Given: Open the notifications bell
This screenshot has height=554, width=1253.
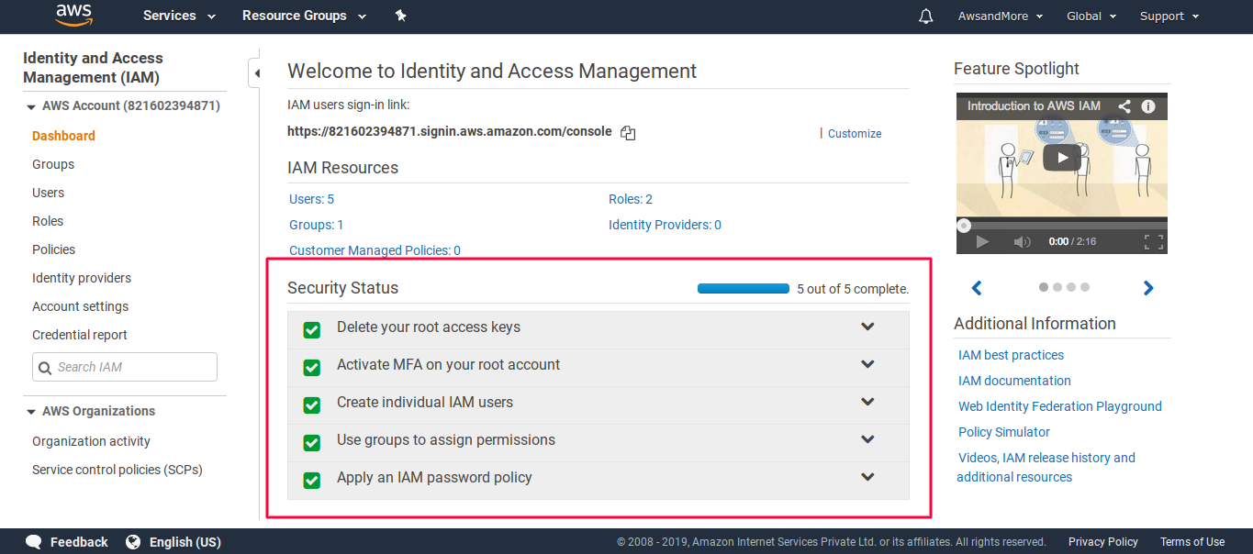Looking at the screenshot, I should coord(926,17).
